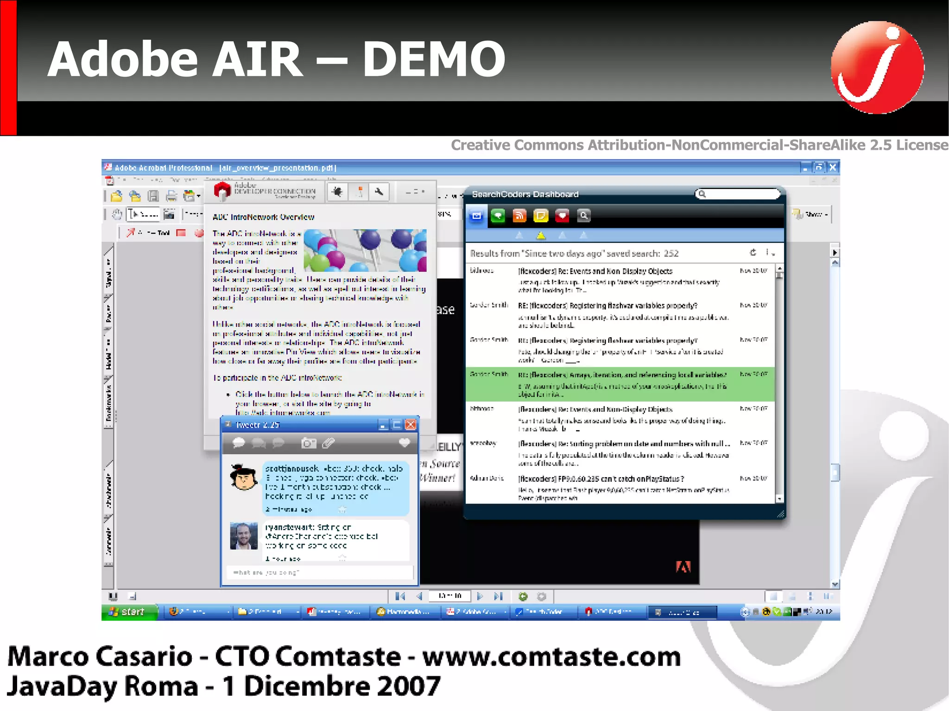Click the second speech bubble icon in Tweetr
949x711 pixels.
[x=258, y=443]
